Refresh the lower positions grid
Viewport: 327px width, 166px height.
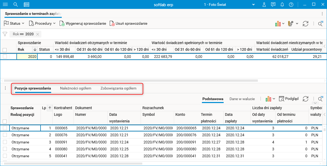(306, 99)
